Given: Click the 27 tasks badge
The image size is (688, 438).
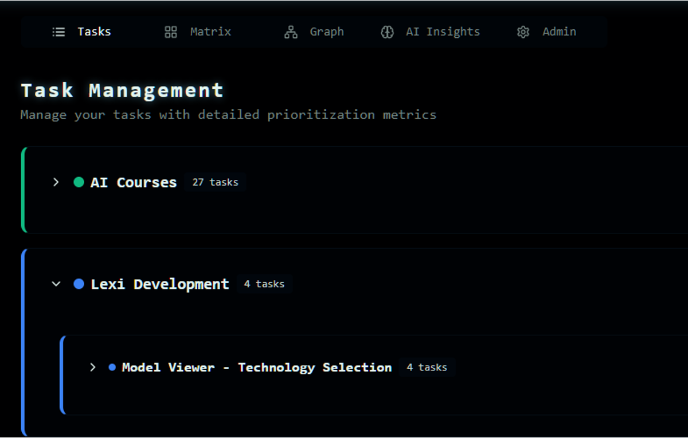Looking at the screenshot, I should (215, 182).
